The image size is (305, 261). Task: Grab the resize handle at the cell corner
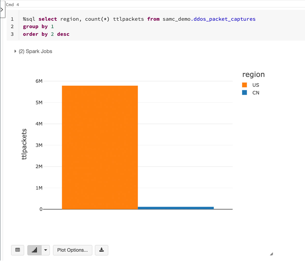[x=271, y=254]
